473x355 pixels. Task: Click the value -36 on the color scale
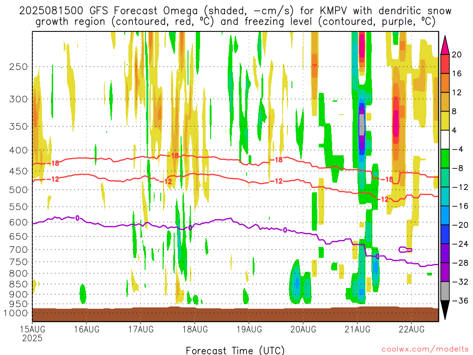[x=460, y=300]
